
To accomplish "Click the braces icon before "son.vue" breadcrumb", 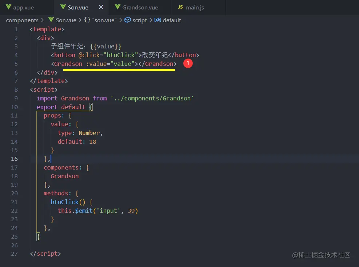I will tap(87, 20).
